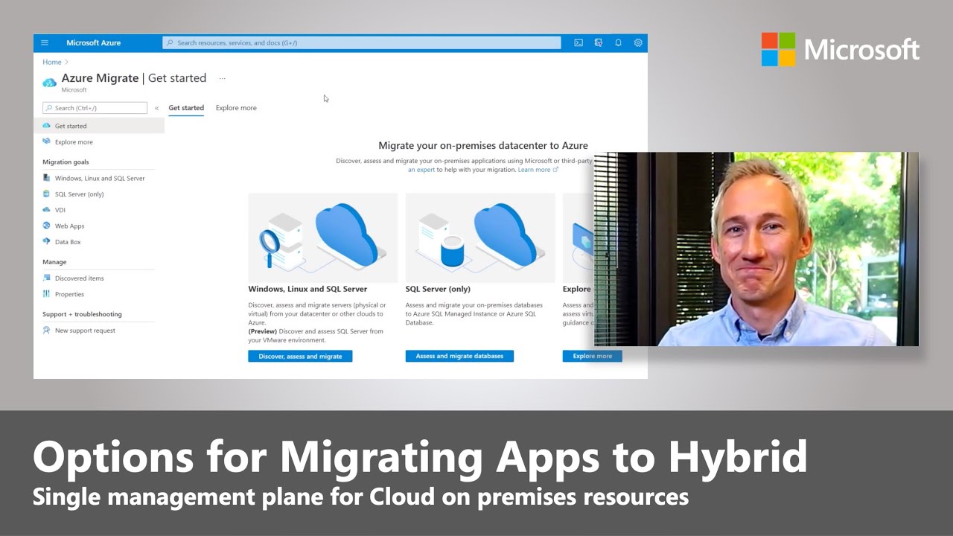Open portal settings gear
This screenshot has height=536, width=953.
tap(638, 42)
